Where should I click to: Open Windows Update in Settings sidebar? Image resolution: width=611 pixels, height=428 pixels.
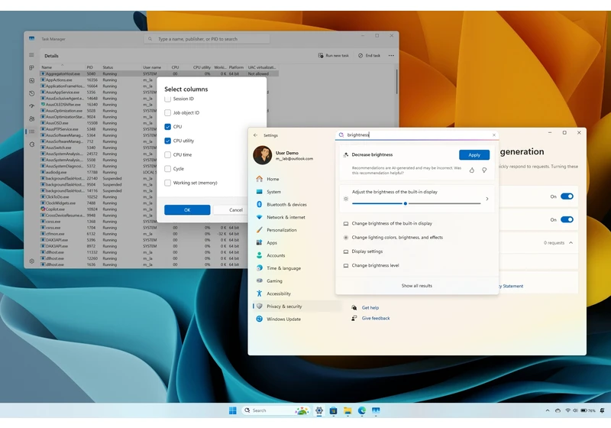point(297,319)
